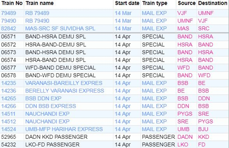Viewport: 229px width, 148px height.
Task: Click the LKO source station code
Action: click(x=183, y=145)
